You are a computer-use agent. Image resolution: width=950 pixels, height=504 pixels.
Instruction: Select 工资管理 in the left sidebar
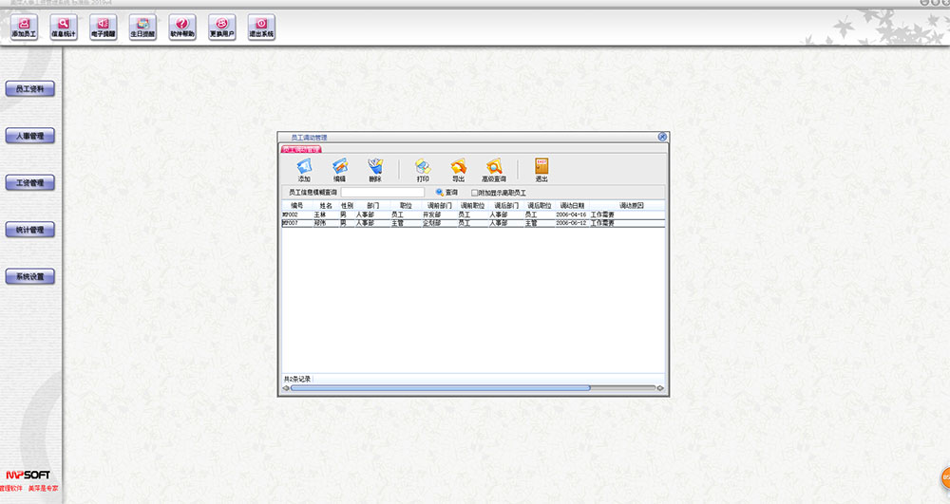30,183
